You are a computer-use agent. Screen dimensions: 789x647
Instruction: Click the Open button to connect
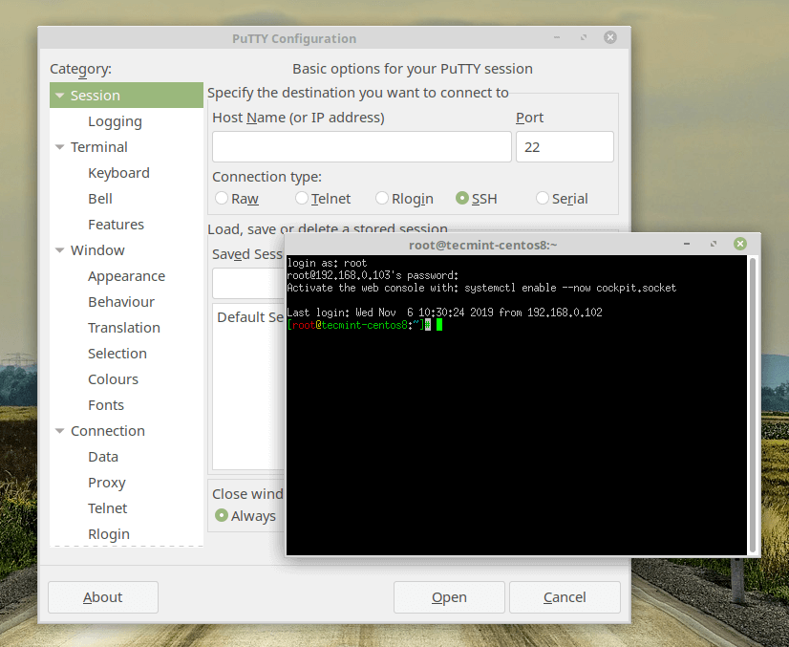[x=449, y=596]
